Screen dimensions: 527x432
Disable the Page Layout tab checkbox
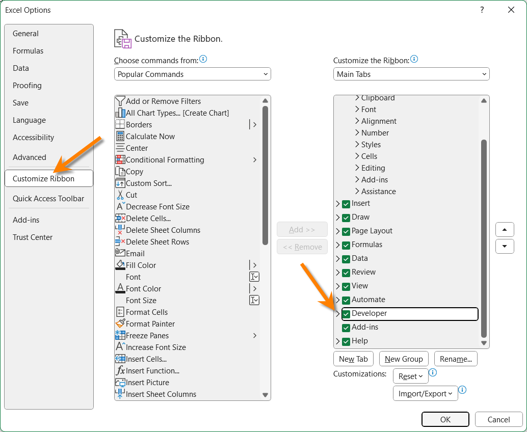[x=346, y=231]
